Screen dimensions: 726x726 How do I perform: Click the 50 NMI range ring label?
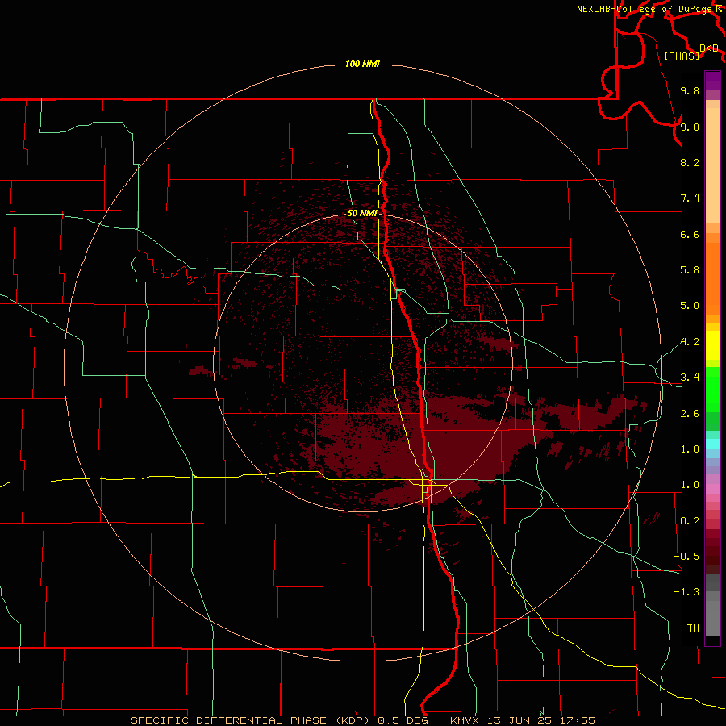(x=362, y=213)
